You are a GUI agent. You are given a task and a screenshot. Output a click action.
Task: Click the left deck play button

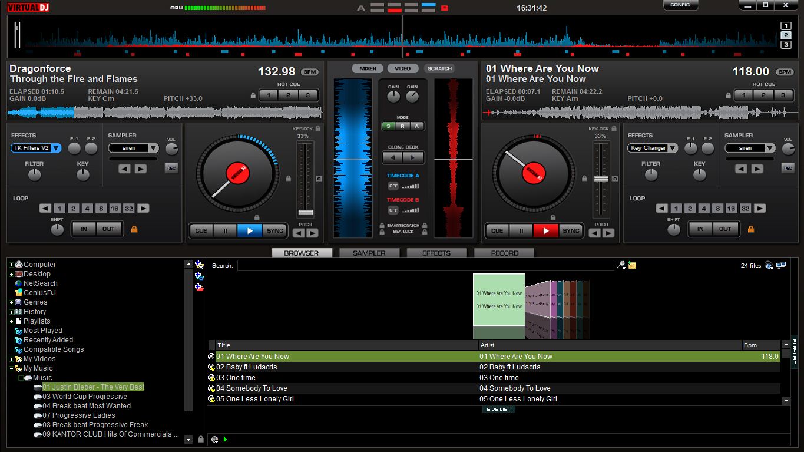[x=250, y=231]
